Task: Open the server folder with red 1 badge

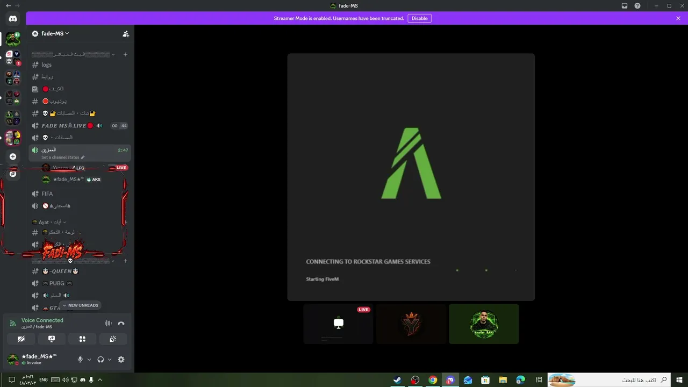Action: (x=13, y=58)
